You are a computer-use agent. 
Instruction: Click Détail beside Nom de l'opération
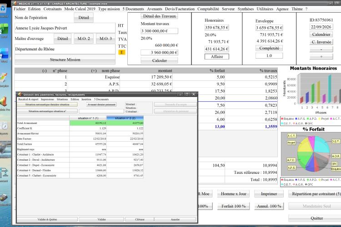point(84,18)
